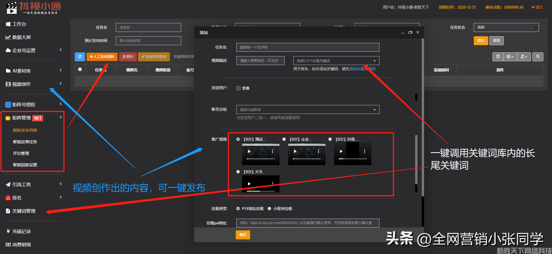Click the 排名 ranking icon

coord(8,198)
